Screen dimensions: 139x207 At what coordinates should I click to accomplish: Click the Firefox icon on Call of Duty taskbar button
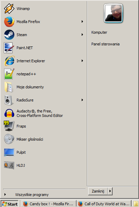point(81,204)
